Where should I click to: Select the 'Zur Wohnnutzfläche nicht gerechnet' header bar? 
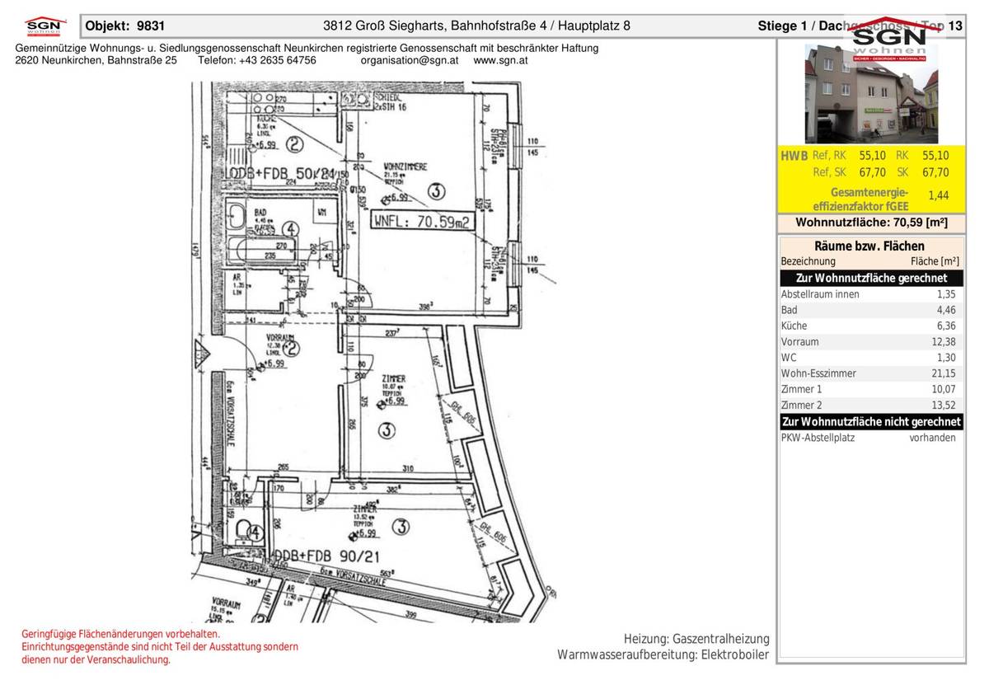pyautogui.click(x=870, y=421)
